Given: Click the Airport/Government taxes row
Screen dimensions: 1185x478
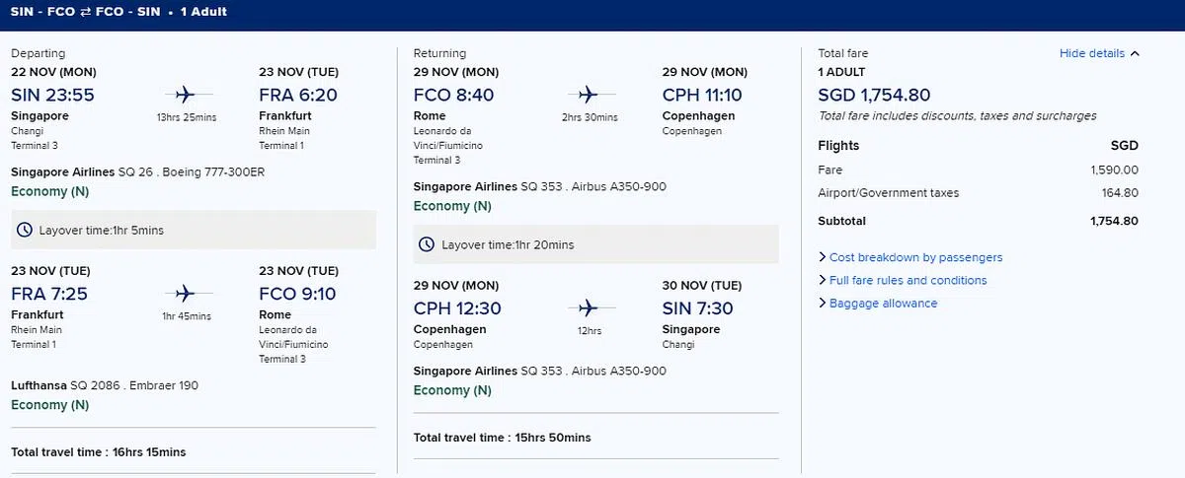Looking at the screenshot, I should tap(978, 193).
